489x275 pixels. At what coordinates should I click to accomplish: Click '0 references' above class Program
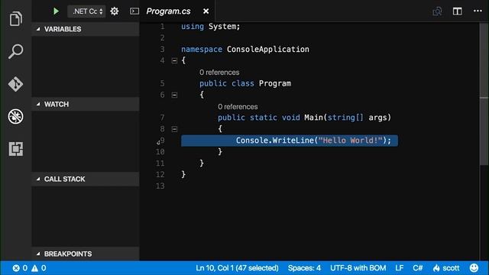click(x=219, y=73)
